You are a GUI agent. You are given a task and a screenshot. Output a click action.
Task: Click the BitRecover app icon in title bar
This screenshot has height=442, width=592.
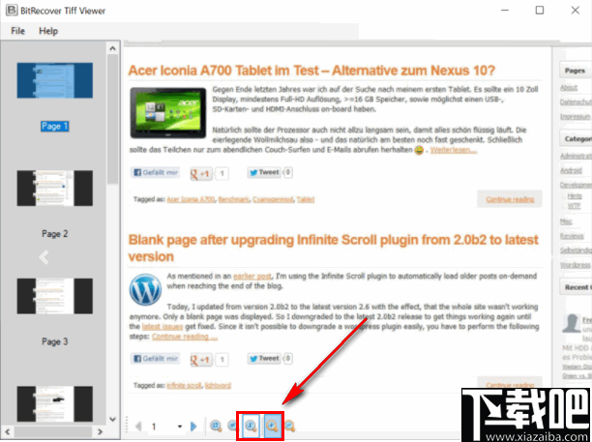click(x=12, y=11)
